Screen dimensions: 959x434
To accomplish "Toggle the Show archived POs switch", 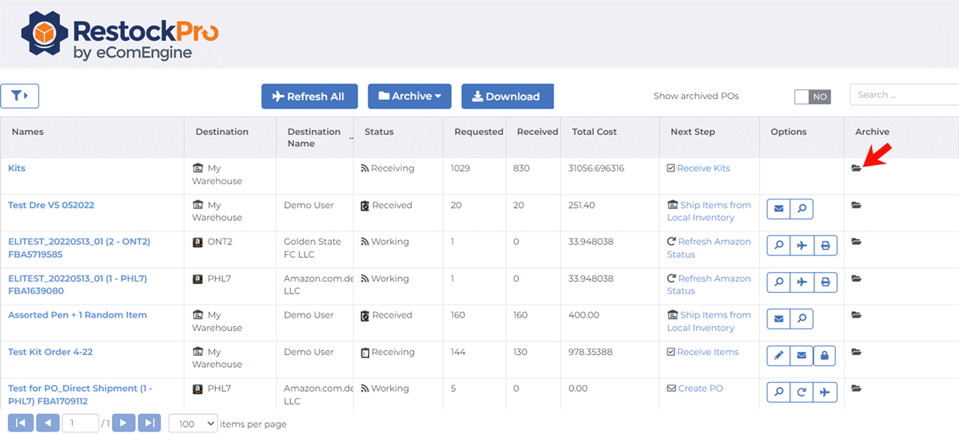I will tap(812, 97).
